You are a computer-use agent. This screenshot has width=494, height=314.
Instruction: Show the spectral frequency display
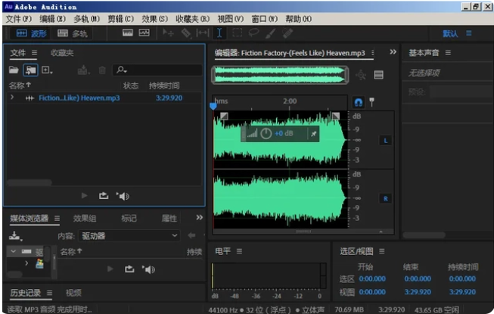point(126,33)
